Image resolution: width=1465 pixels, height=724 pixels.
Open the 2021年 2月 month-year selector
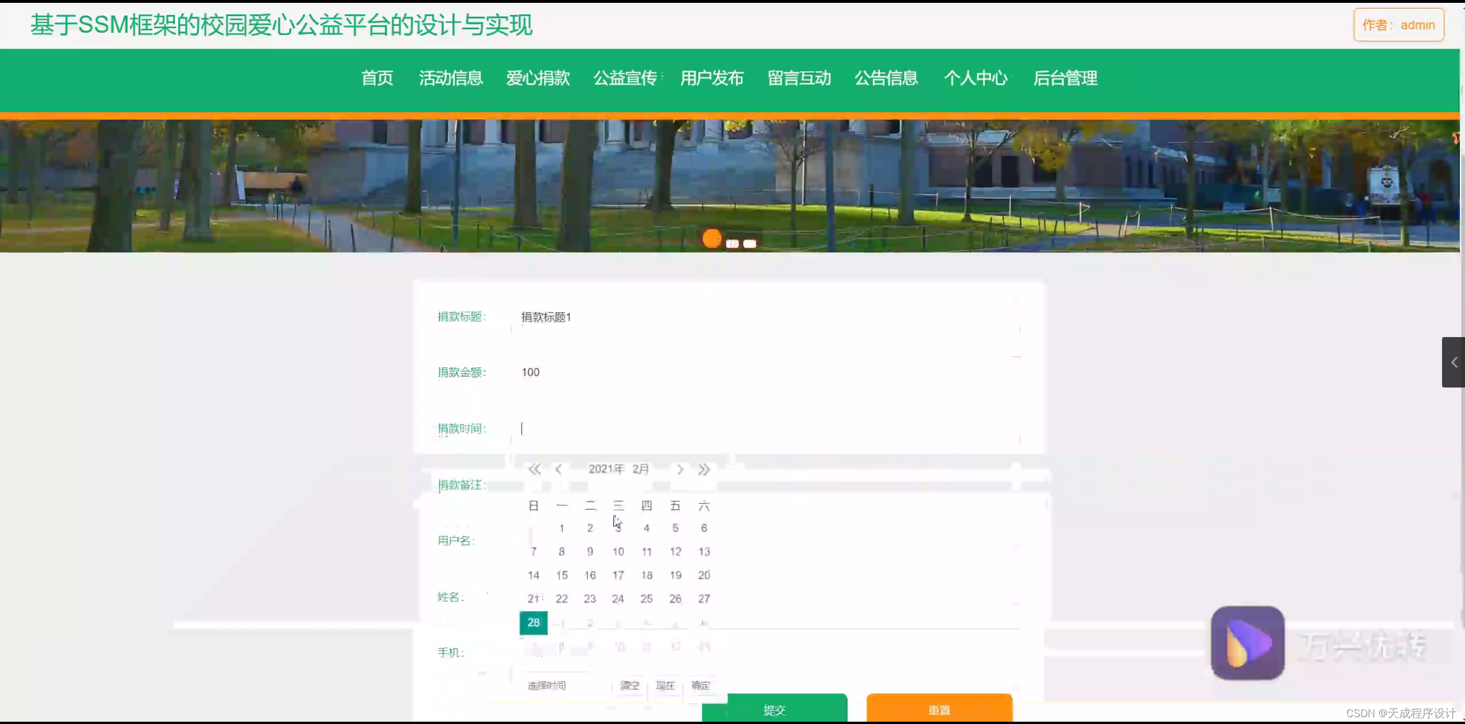coord(619,469)
